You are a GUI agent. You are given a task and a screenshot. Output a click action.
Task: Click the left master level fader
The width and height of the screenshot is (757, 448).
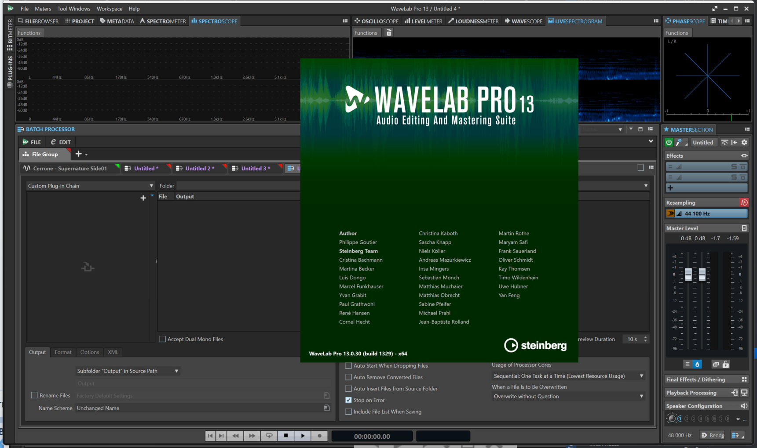point(688,275)
